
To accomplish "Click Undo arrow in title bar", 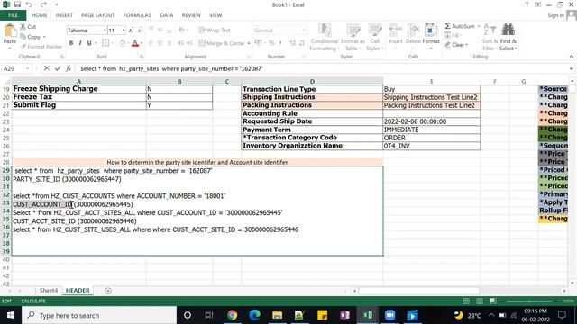I will 29,4.
